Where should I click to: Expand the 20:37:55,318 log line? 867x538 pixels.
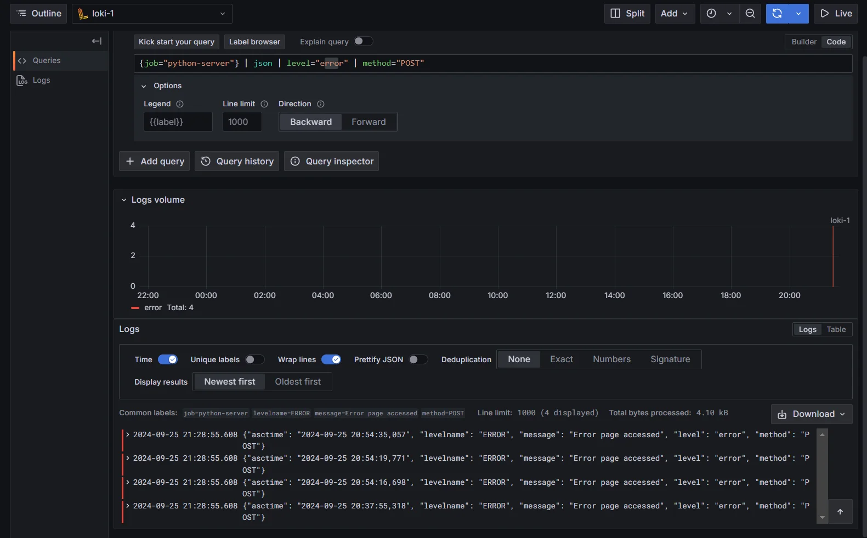[x=128, y=506]
